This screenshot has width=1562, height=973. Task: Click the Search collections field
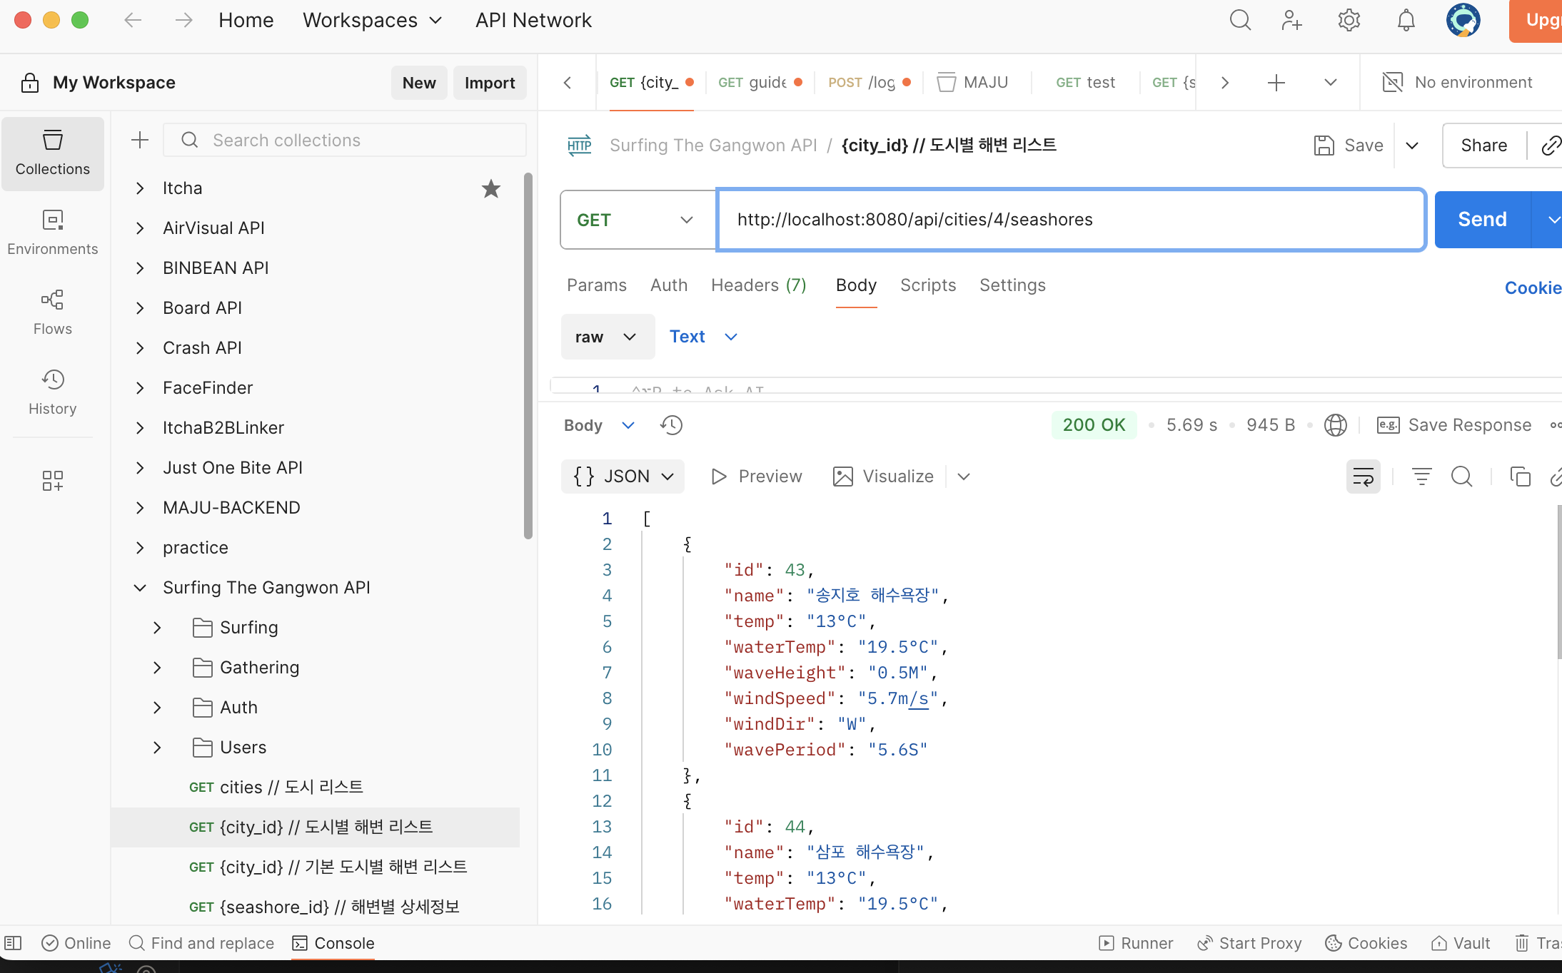(357, 140)
